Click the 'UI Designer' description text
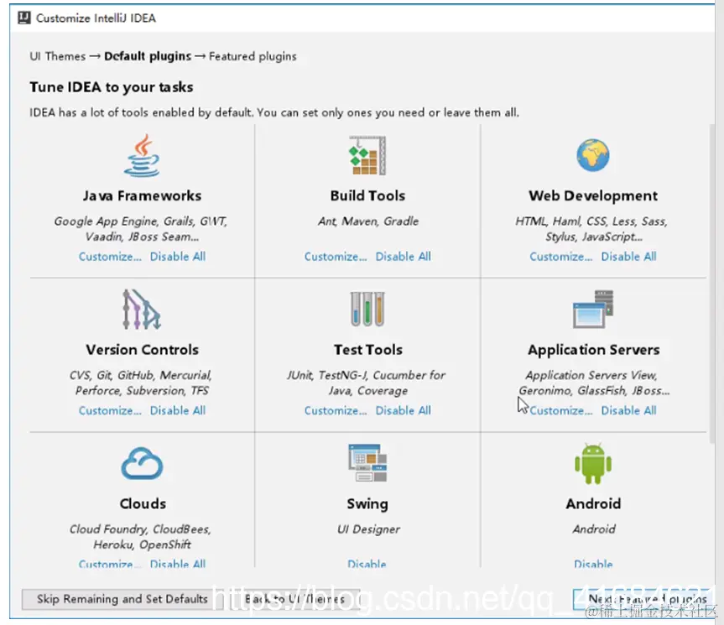The image size is (724, 625). click(x=368, y=529)
